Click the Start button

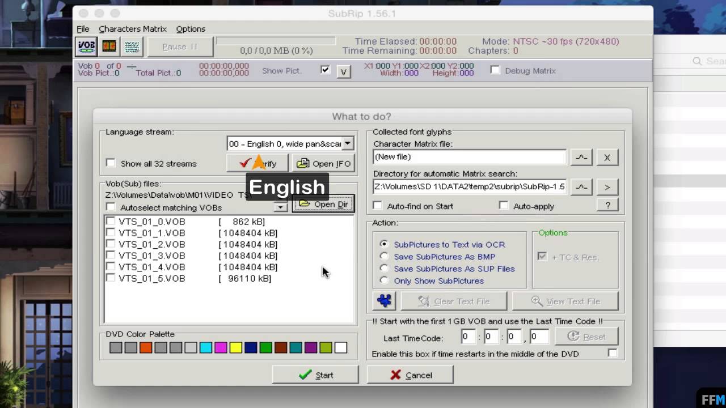(315, 375)
